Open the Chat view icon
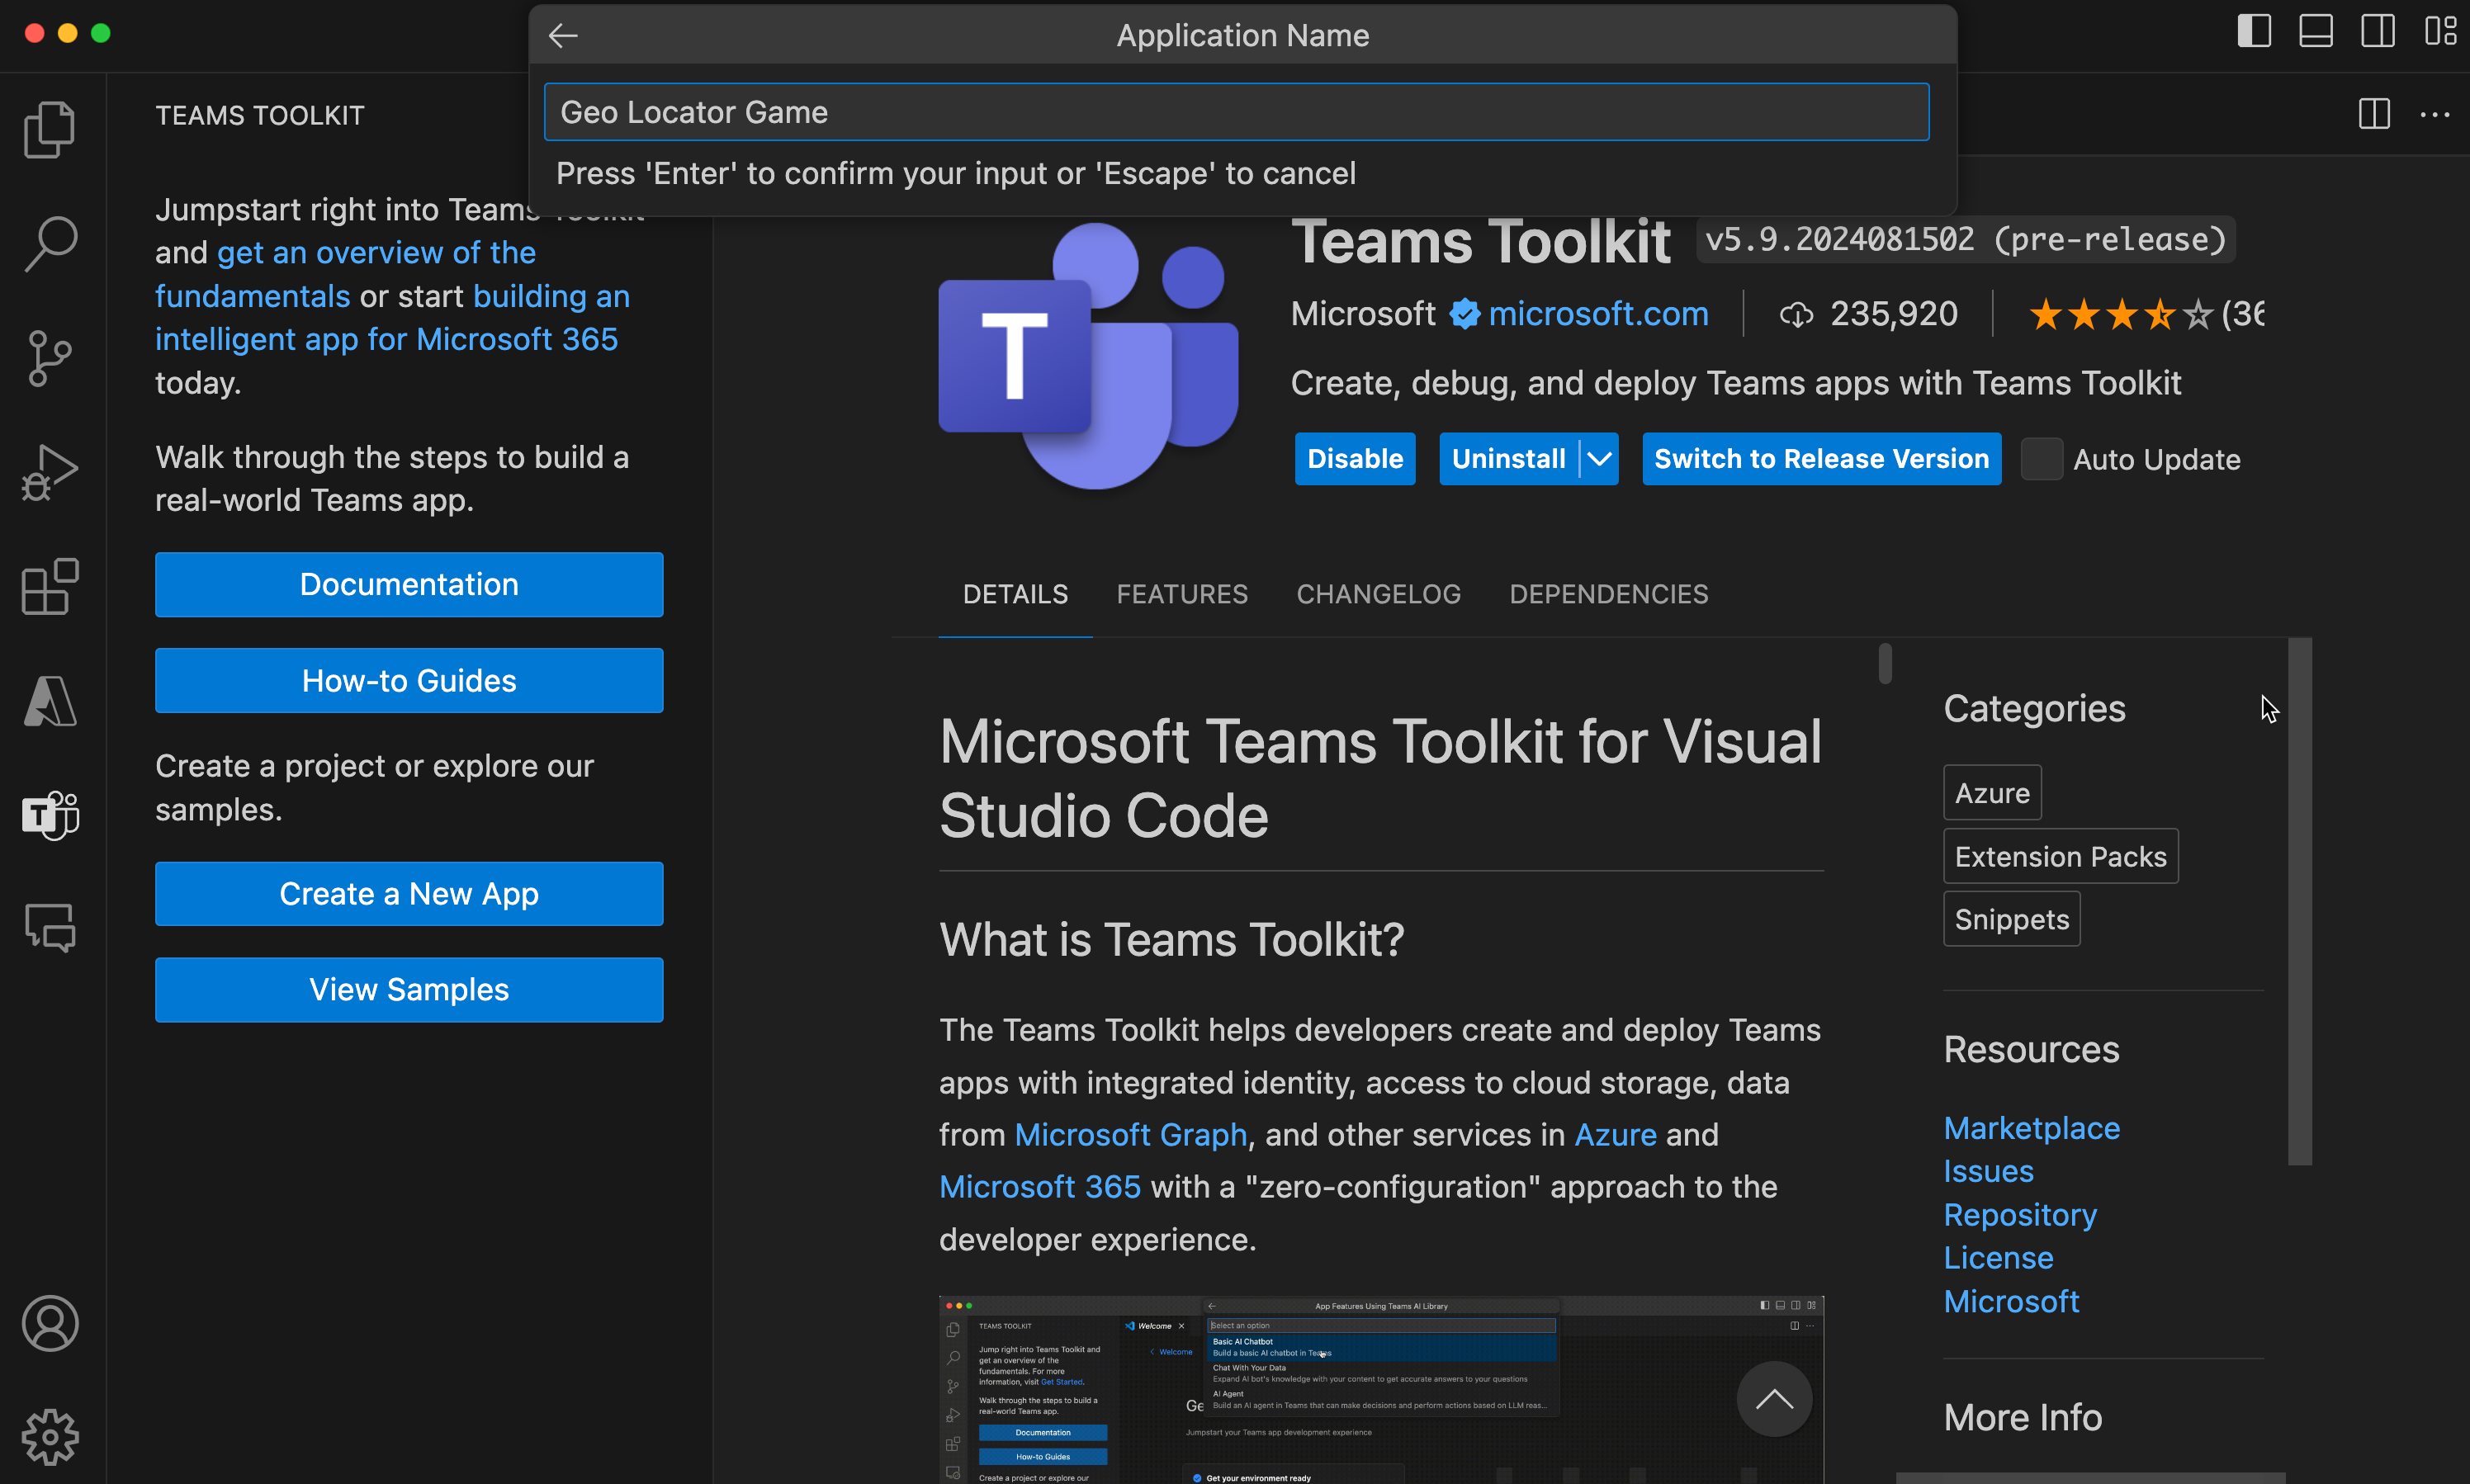Viewport: 2470px width, 1484px height. point(50,928)
